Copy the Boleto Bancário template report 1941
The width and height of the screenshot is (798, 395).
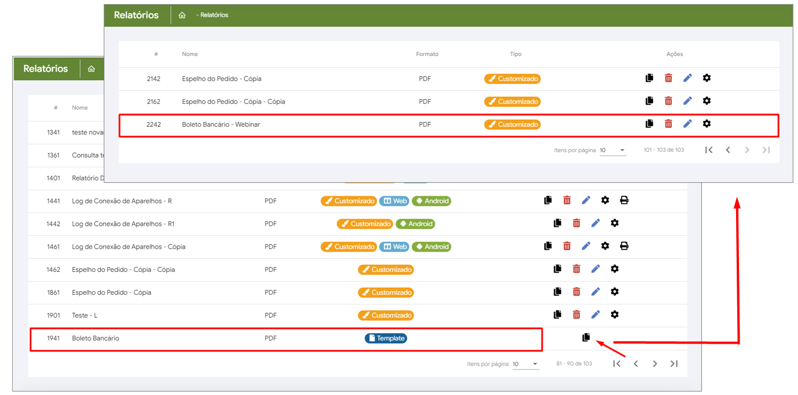(586, 337)
